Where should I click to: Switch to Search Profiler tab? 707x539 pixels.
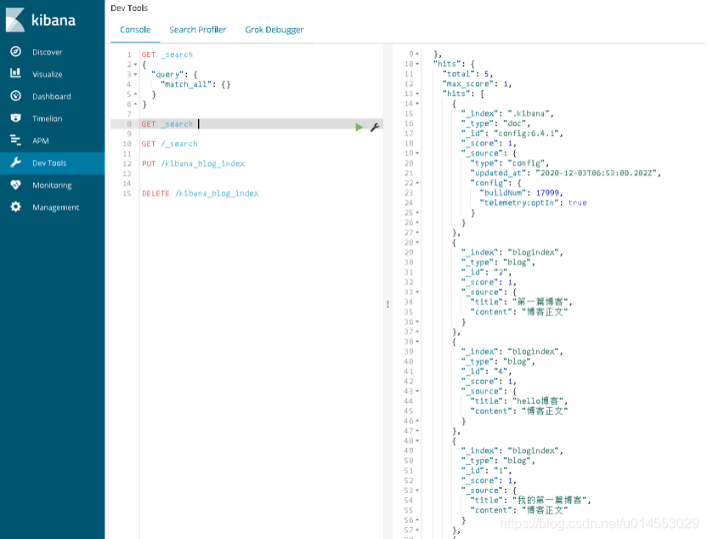[x=198, y=30]
